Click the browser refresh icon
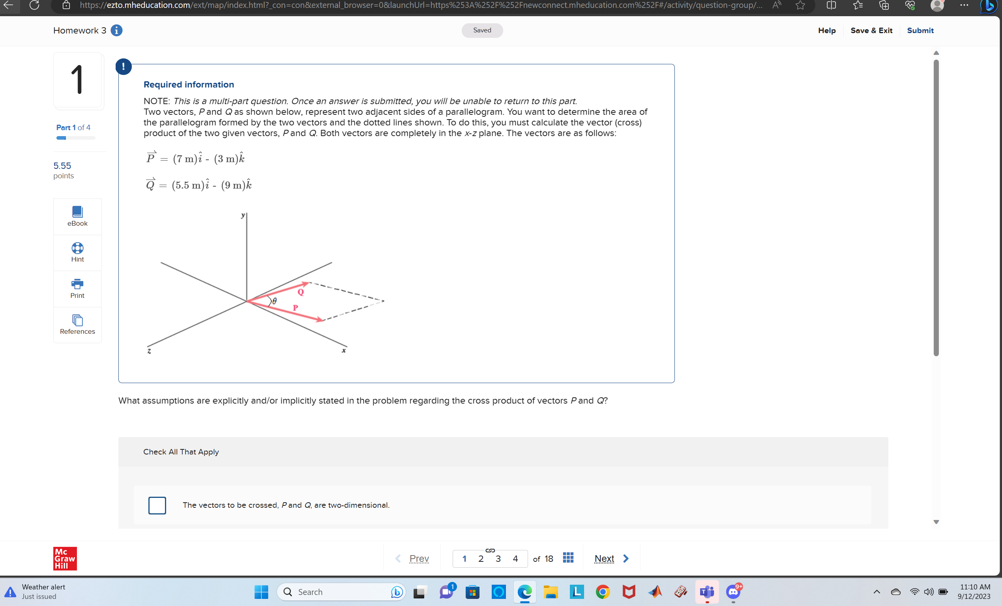The width and height of the screenshot is (1002, 606). 35,5
